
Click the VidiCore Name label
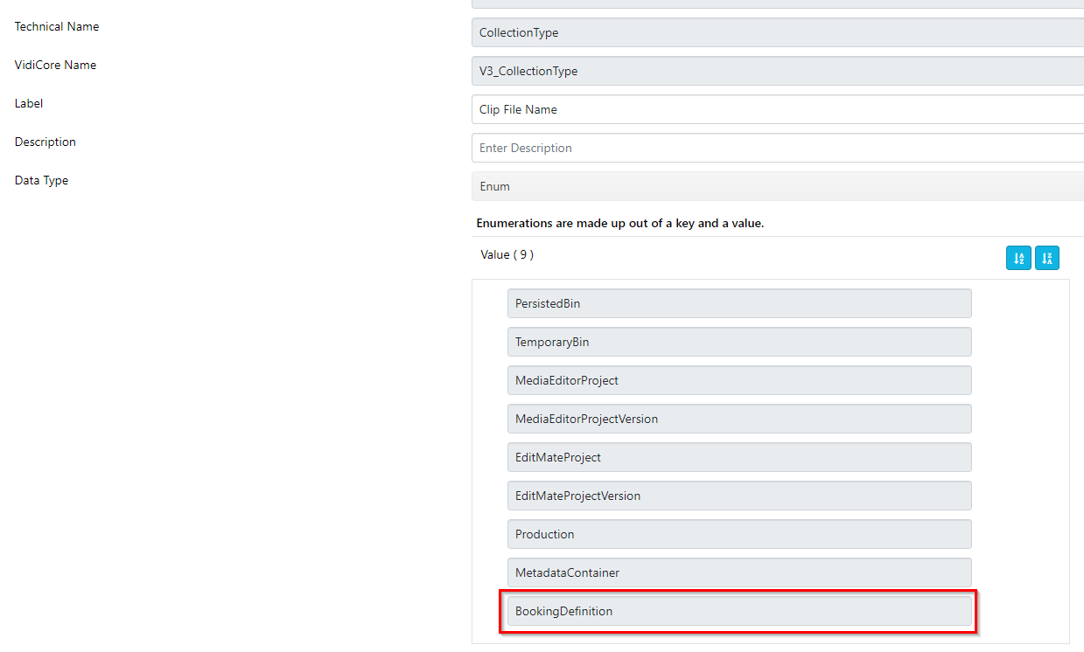coord(55,65)
